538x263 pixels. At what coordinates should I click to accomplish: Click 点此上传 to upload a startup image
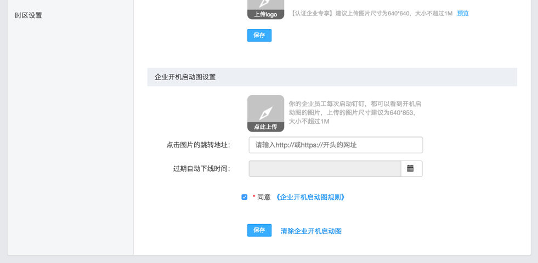[265, 113]
